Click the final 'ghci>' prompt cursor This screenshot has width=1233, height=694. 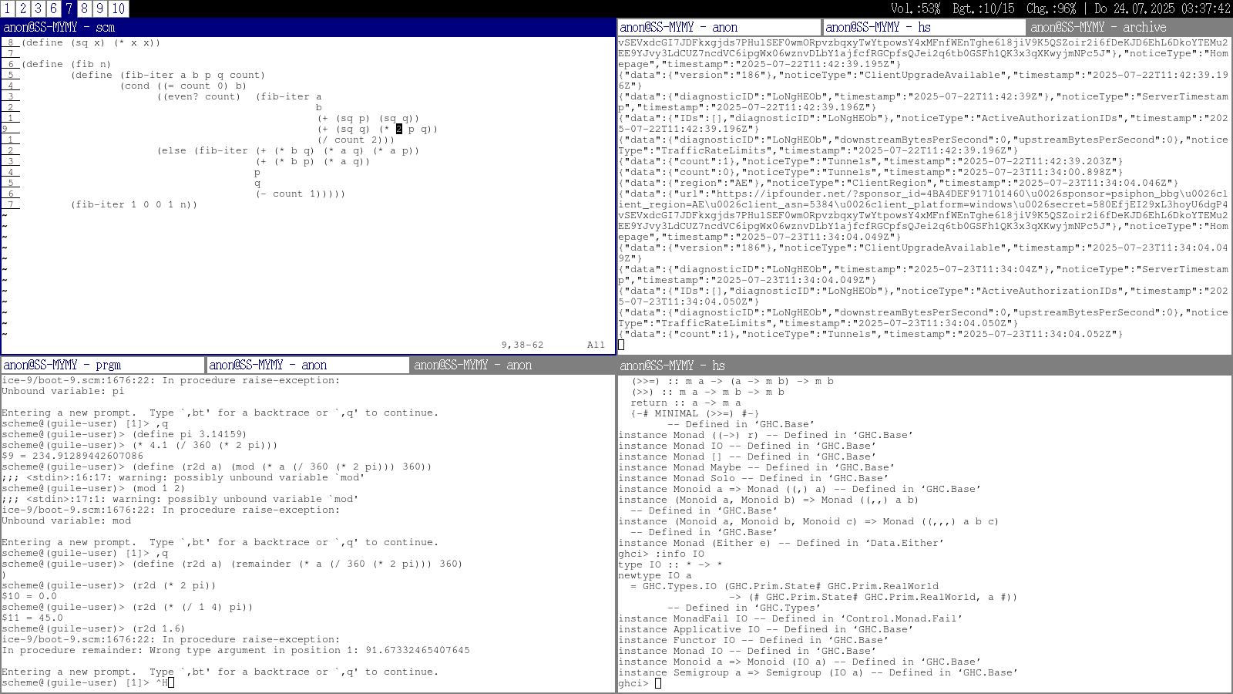click(x=658, y=683)
